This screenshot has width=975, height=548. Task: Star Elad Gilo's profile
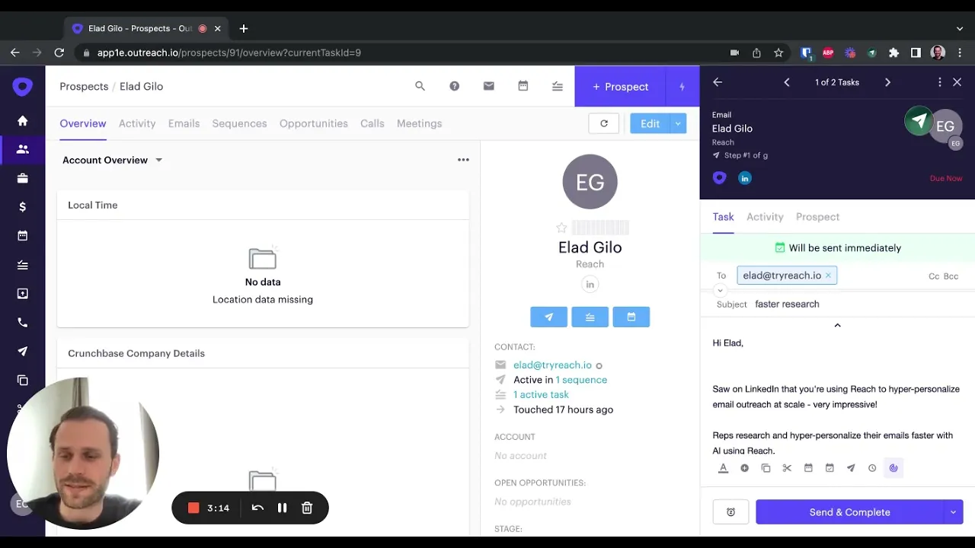click(x=561, y=228)
